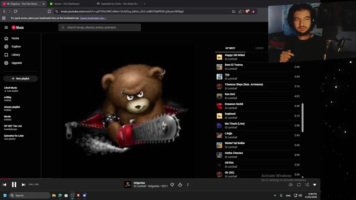Play L3ejja from queue
The image size is (356, 200).
[x=258, y=135]
